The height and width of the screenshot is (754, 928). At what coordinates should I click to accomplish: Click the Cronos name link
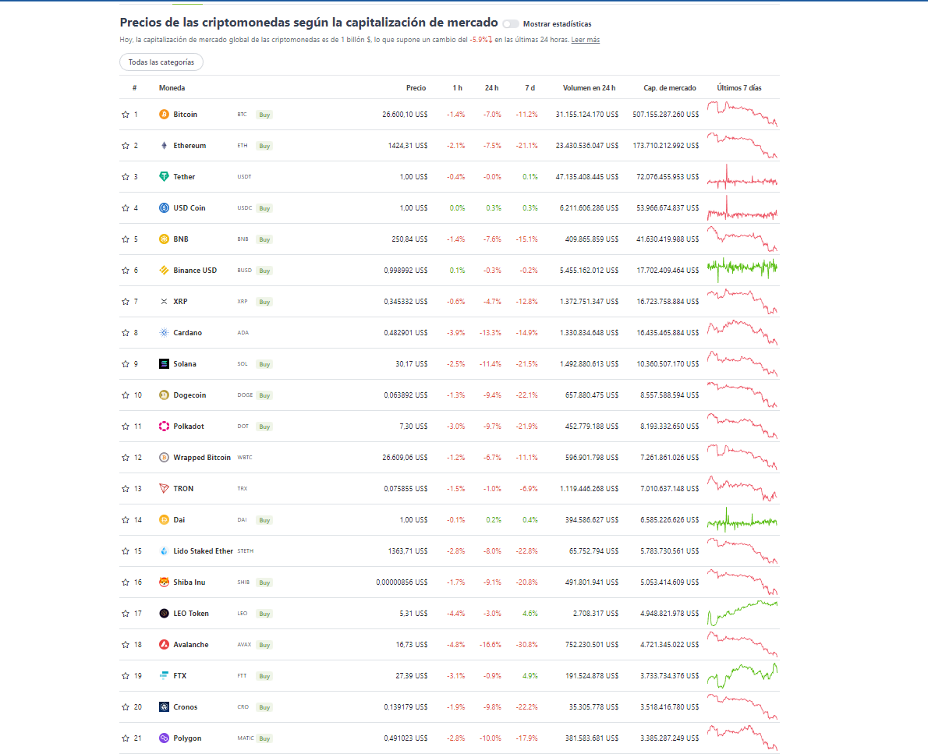click(x=186, y=706)
